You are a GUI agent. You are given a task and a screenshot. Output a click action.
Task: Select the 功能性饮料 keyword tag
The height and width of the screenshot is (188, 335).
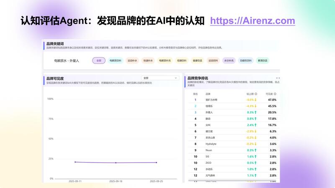click(246, 61)
